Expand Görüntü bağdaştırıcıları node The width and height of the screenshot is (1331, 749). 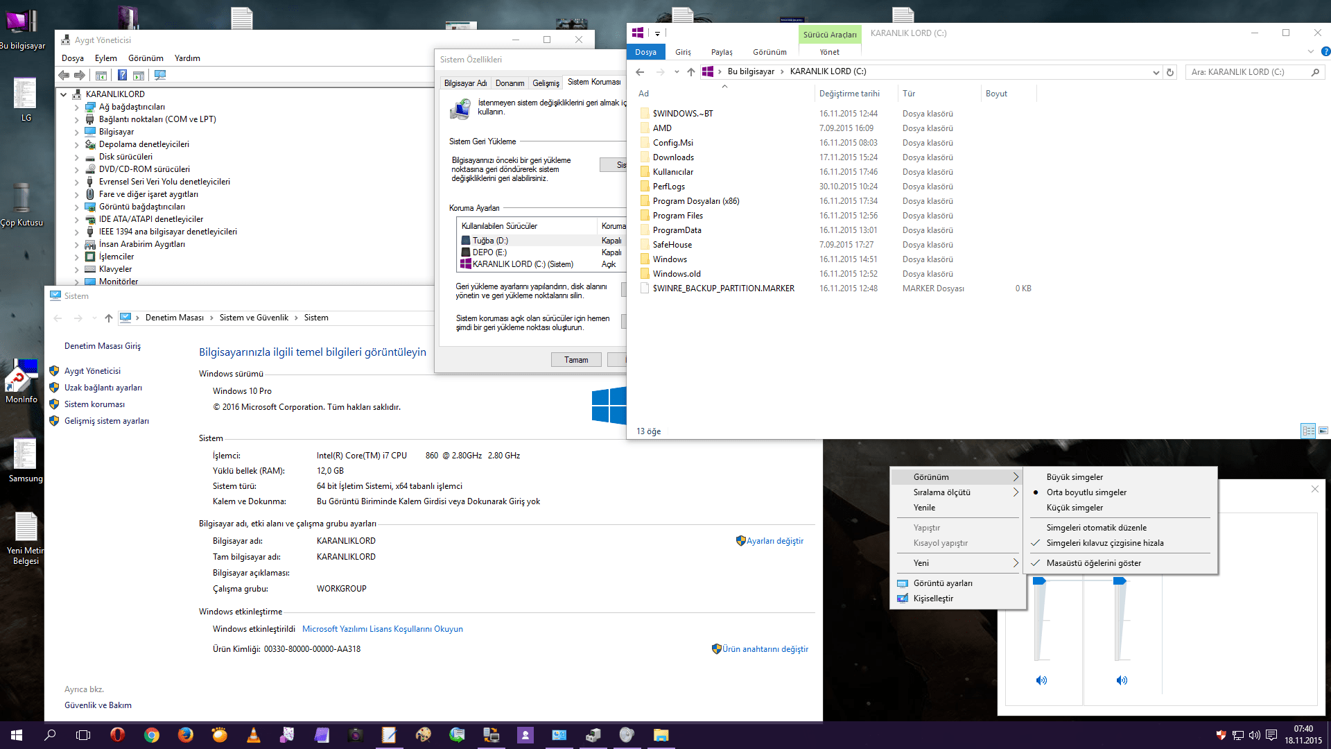tap(77, 207)
